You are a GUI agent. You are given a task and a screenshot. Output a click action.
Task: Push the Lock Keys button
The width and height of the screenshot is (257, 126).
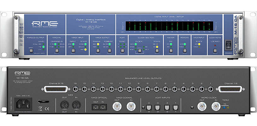pos(215,51)
